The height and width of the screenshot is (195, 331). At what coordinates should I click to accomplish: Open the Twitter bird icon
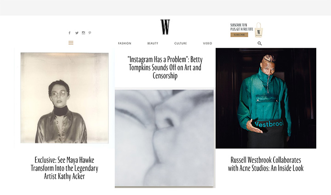click(x=77, y=33)
